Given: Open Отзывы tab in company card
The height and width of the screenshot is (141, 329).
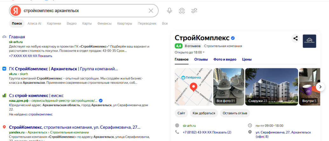Looking at the screenshot, I should [201, 59].
